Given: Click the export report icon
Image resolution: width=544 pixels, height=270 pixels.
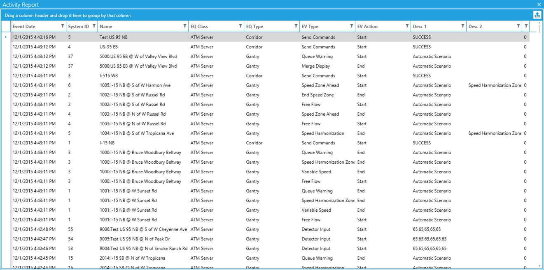Looking at the screenshot, I should tap(537, 15).
